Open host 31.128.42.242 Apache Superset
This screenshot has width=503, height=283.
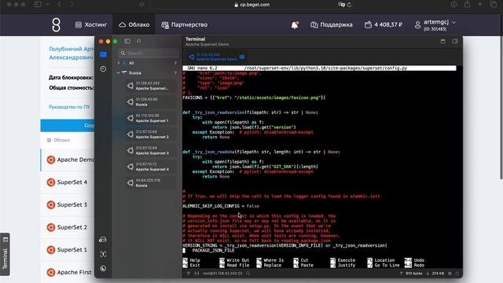point(151,86)
